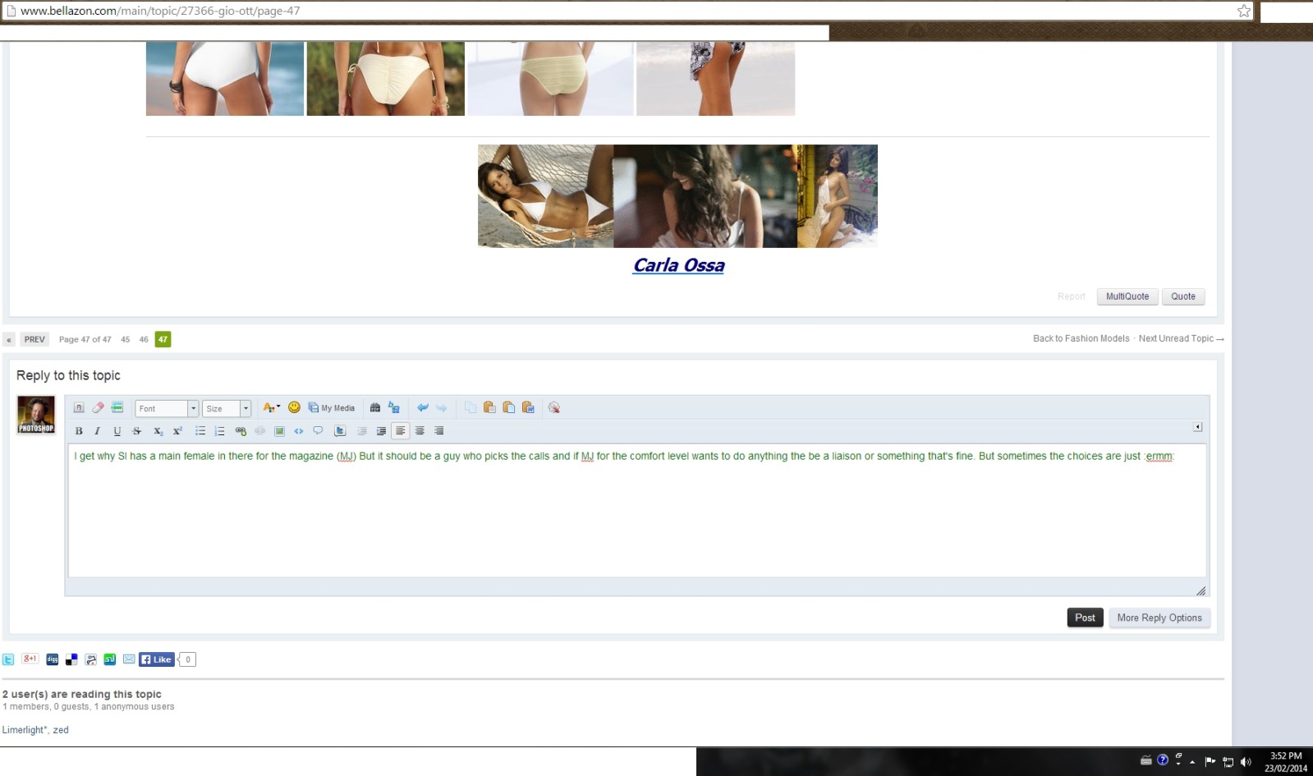This screenshot has width=1313, height=776.
Task: Insert a bulleted list
Action: pyautogui.click(x=200, y=431)
